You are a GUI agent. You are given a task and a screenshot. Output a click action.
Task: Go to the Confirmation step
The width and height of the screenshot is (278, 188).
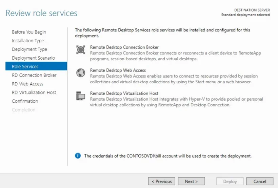(x=25, y=101)
